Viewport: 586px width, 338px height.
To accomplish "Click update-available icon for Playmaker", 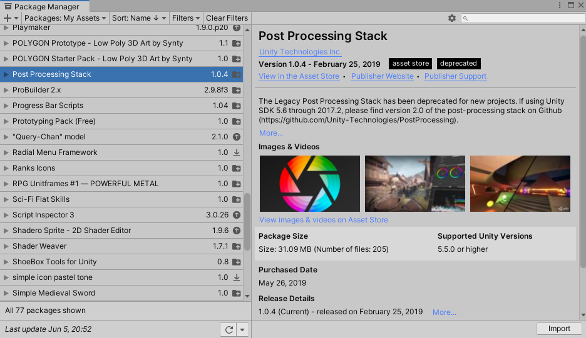I will [237, 27].
